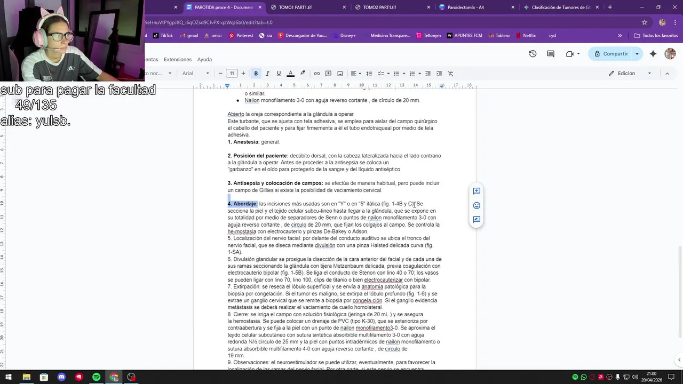Open the text color picker
The image size is (683, 384).
tap(290, 74)
